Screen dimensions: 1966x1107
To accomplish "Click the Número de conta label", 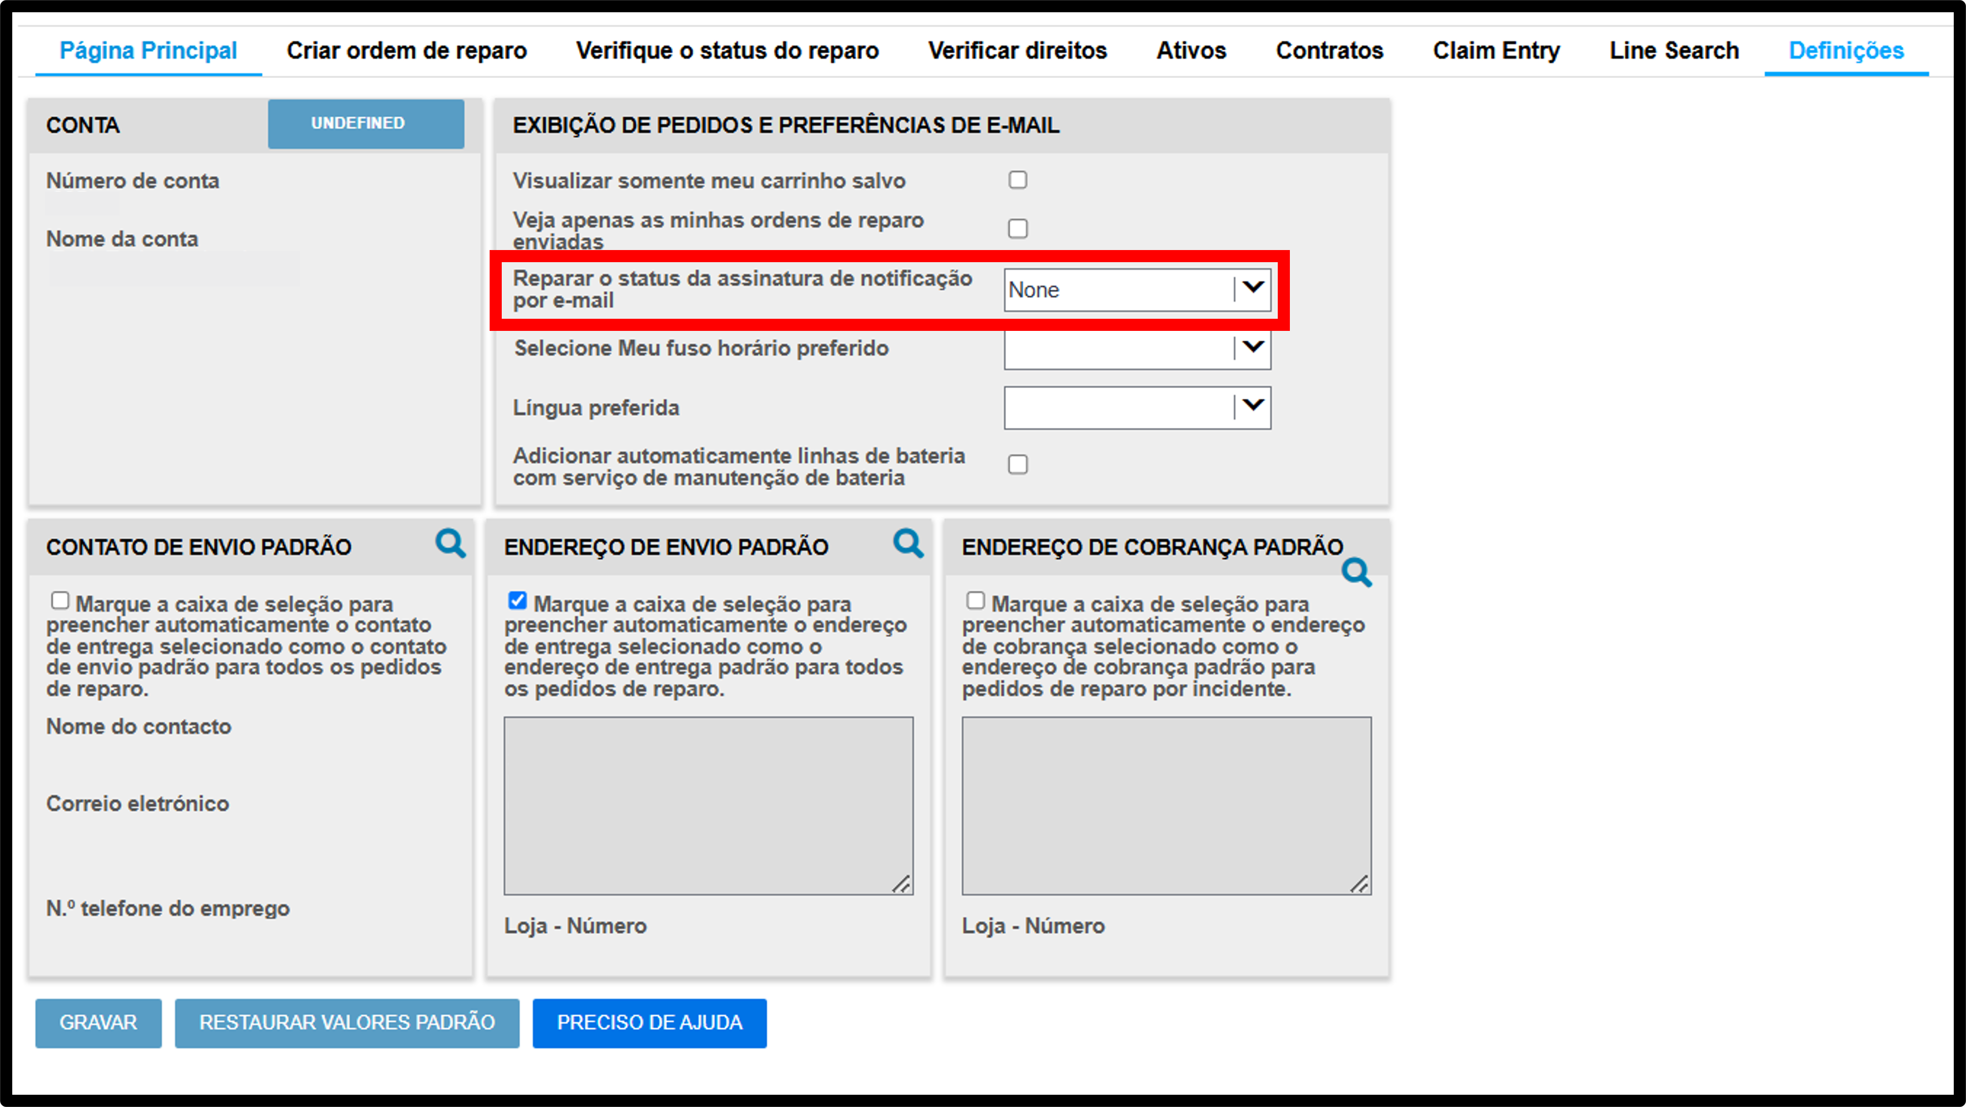I will 133,181.
